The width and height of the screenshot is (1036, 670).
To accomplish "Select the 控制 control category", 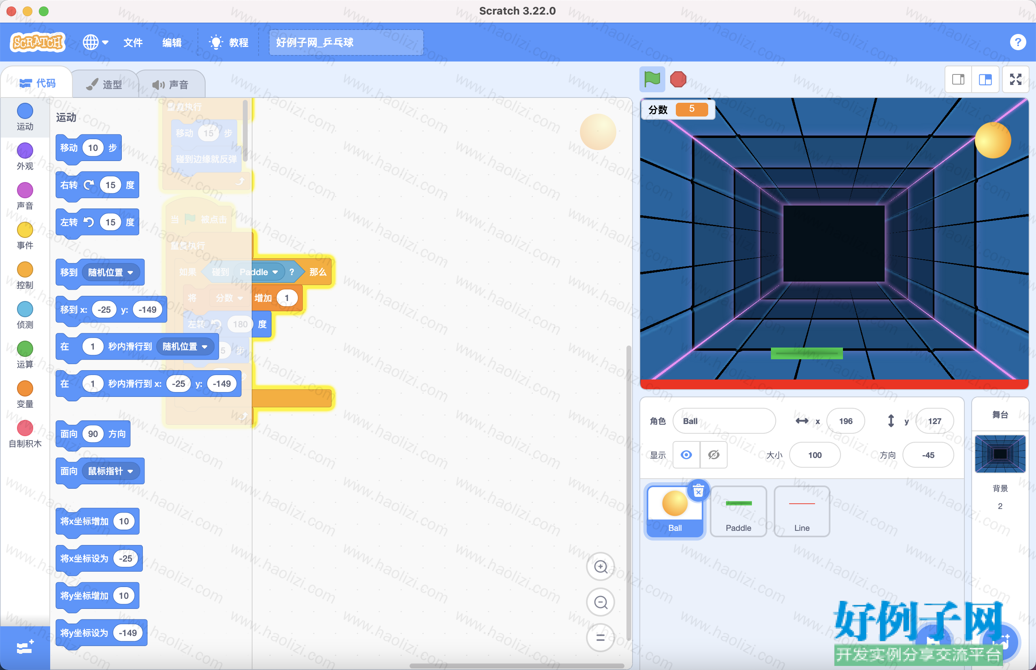I will pyautogui.click(x=25, y=275).
